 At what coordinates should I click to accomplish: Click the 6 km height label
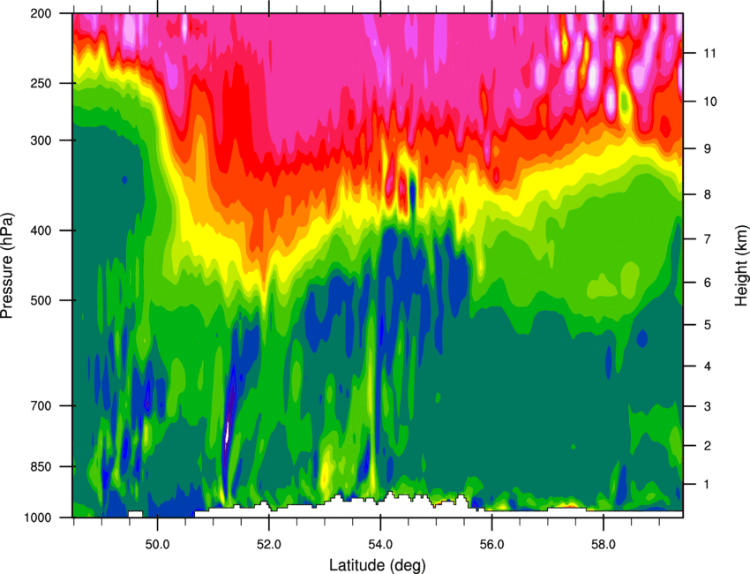point(708,283)
